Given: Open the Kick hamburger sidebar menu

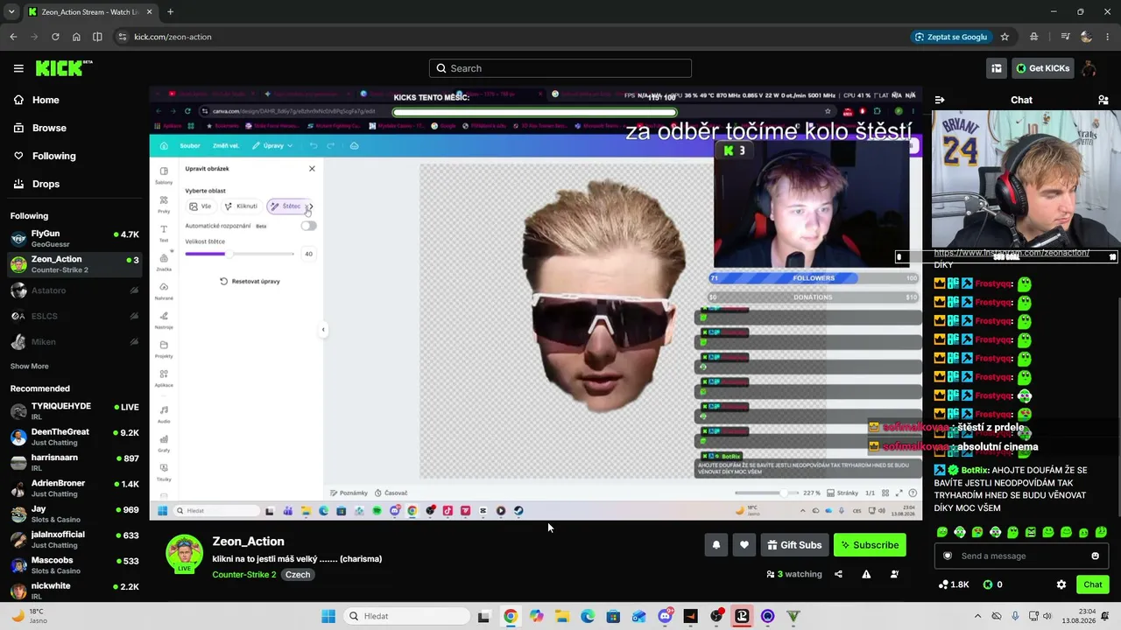Looking at the screenshot, I should (x=18, y=68).
